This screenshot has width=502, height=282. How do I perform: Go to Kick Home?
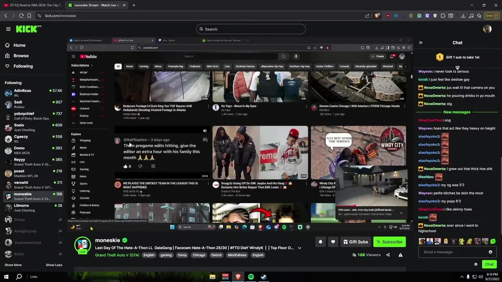point(19,45)
